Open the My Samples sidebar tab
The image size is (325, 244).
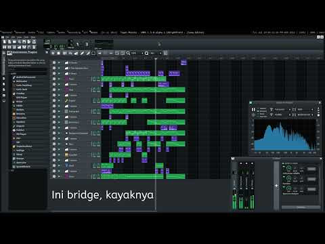pyautogui.click(x=4, y=84)
